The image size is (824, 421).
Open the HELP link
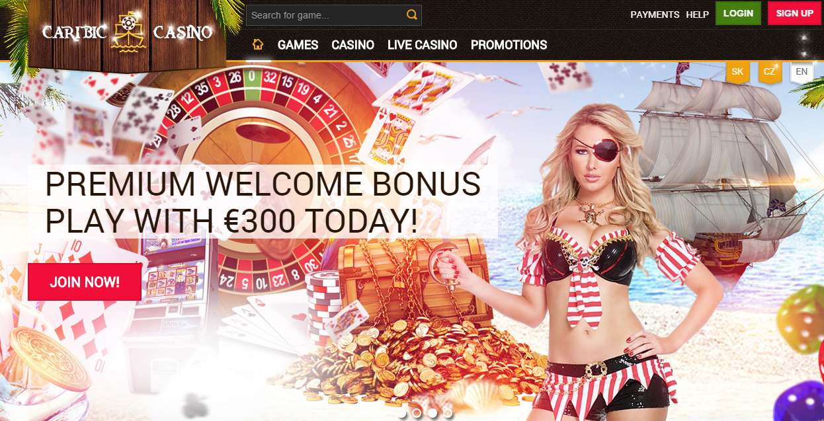pos(697,15)
